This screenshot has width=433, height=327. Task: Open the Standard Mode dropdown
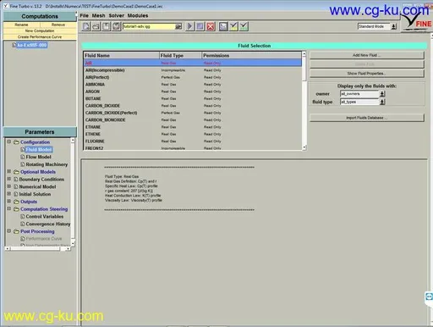coord(393,26)
